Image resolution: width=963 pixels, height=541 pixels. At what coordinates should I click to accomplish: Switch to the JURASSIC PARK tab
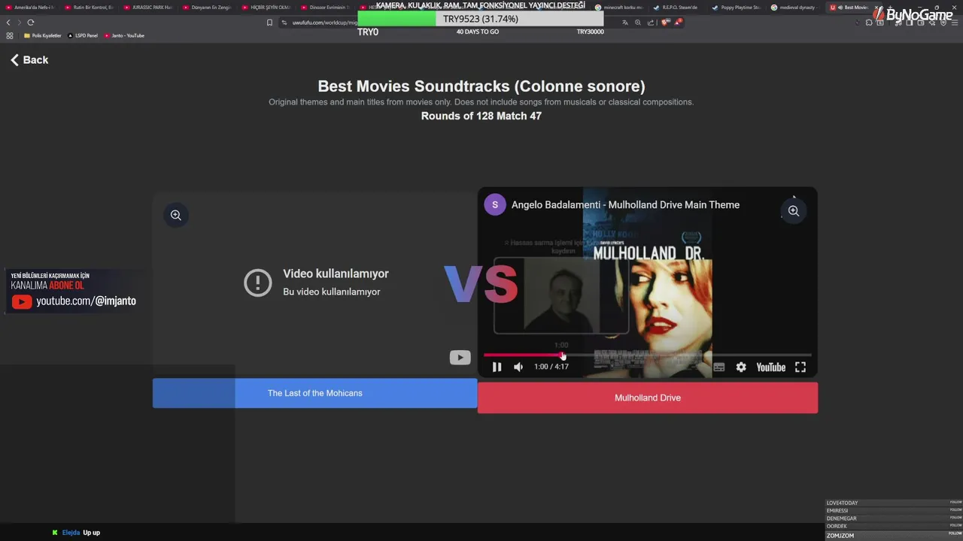pyautogui.click(x=147, y=8)
